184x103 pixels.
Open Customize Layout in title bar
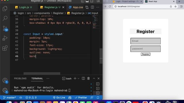coord(98,1)
